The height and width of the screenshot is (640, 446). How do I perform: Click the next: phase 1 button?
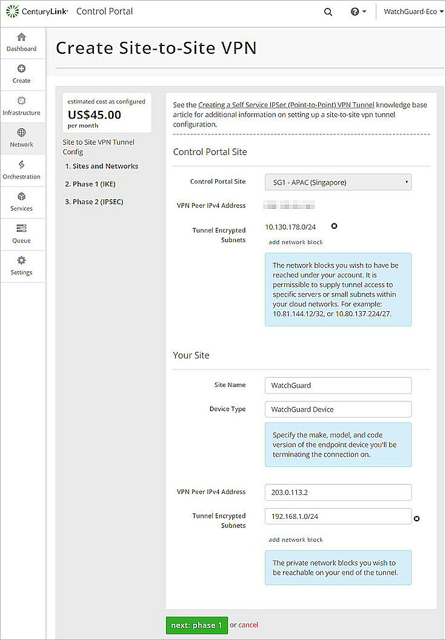(x=196, y=625)
